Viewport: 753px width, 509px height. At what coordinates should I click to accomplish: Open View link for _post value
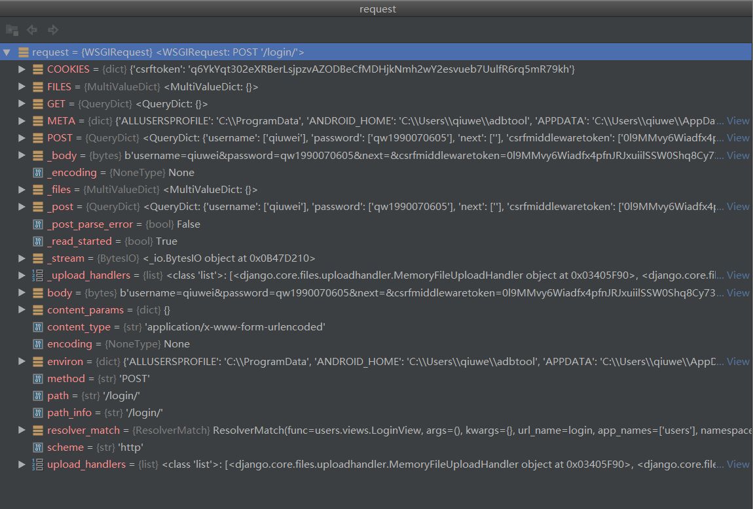click(x=738, y=207)
